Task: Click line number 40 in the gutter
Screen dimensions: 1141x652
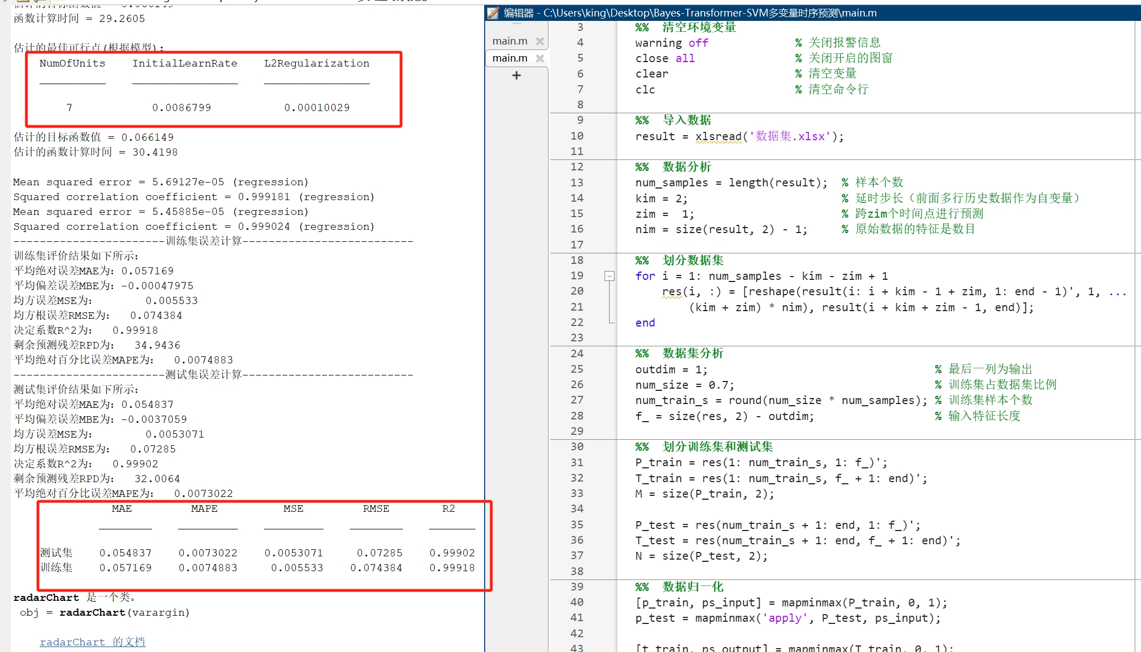Action: point(577,602)
